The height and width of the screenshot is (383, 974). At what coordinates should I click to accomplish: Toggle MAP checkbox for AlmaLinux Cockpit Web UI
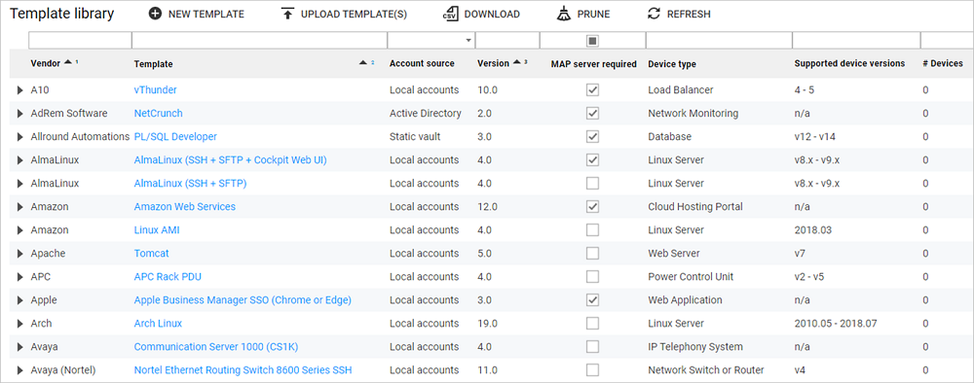pyautogui.click(x=593, y=159)
